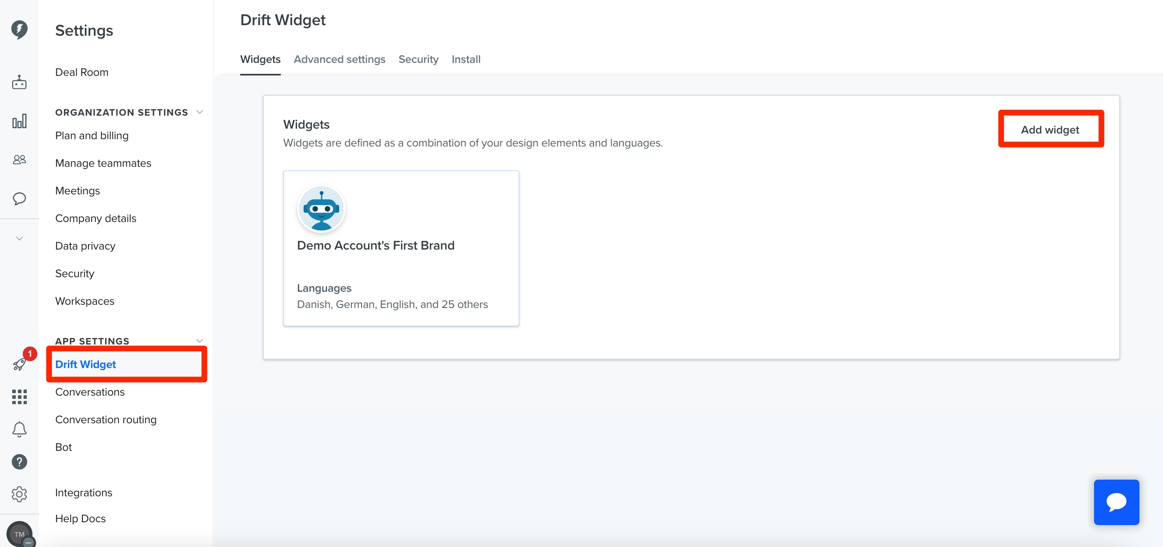
Task: Open the notifications bell icon
Action: (19, 429)
